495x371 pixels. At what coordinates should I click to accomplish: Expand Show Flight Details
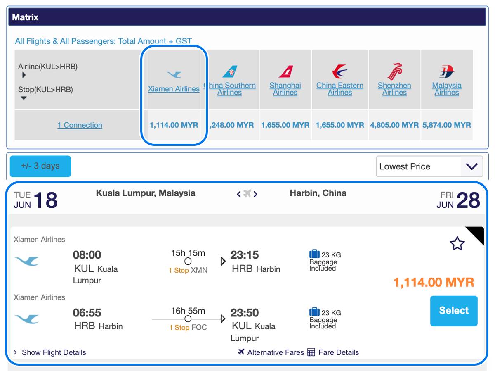[x=50, y=352]
